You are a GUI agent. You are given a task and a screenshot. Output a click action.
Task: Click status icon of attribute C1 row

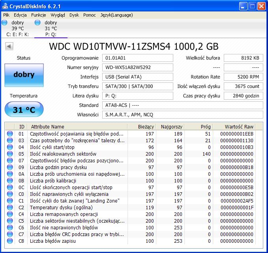coord(10,201)
